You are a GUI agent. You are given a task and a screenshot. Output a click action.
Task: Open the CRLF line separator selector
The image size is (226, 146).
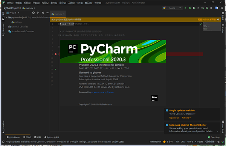click(183, 142)
